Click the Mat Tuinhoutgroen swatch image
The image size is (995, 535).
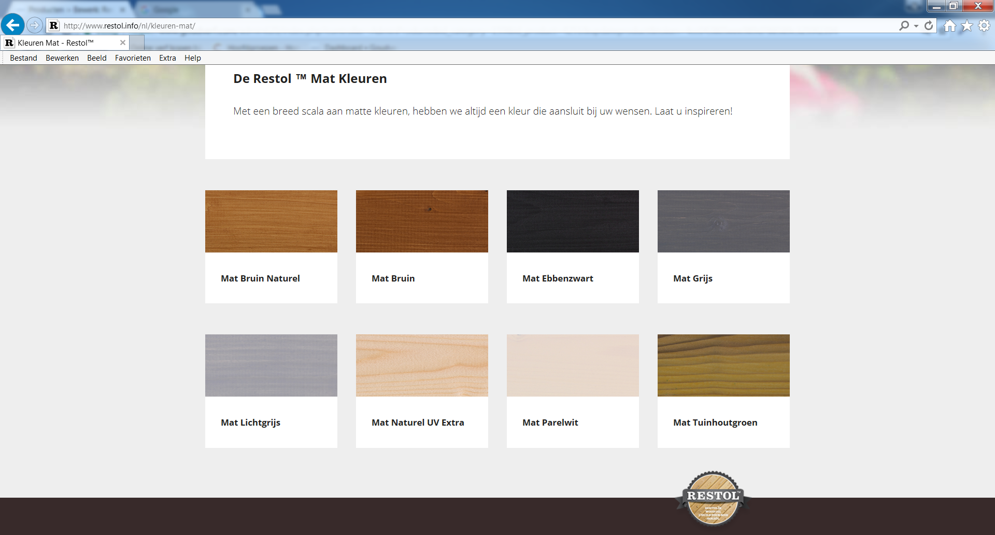[x=723, y=365]
